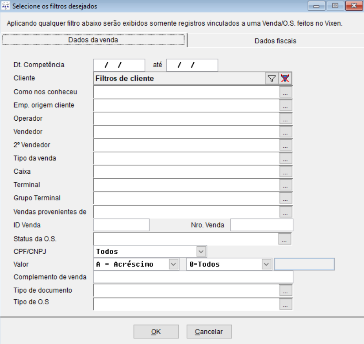The width and height of the screenshot is (364, 344).
Task: Click the Filtros de cliente header bar
Action: pyautogui.click(x=179, y=78)
